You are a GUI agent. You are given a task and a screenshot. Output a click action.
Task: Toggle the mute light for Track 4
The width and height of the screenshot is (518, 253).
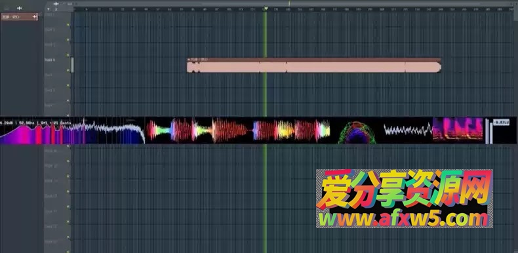coord(68,70)
